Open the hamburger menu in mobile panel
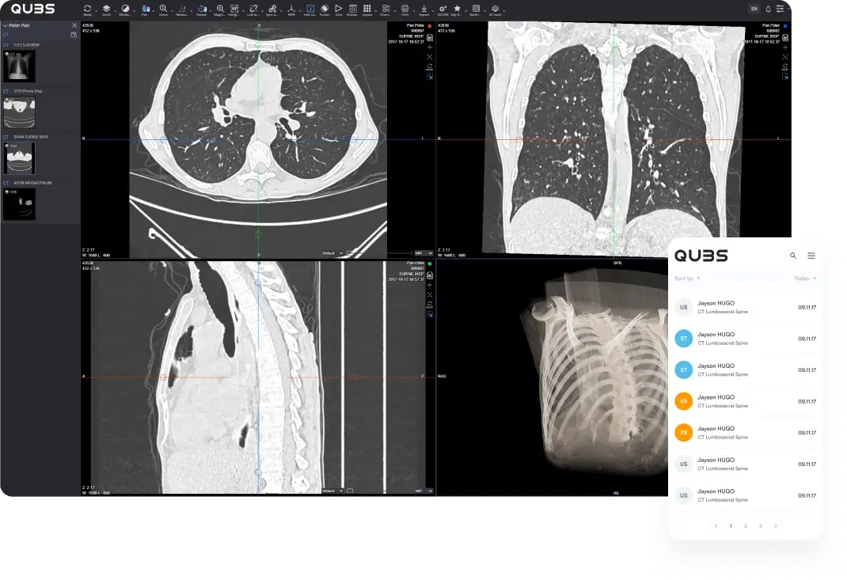This screenshot has height=580, width=847. 811,256
